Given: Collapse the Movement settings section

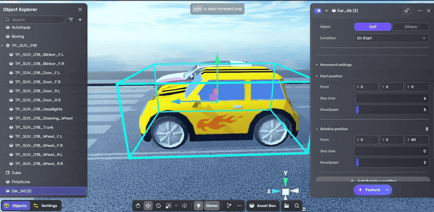Looking at the screenshot, I should [x=317, y=65].
